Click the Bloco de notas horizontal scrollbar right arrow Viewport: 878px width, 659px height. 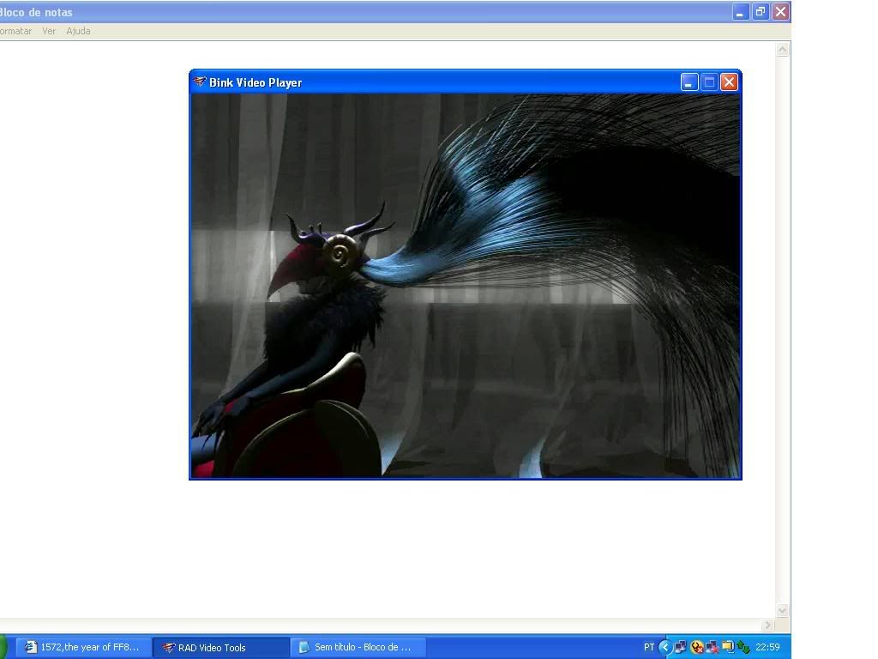pyautogui.click(x=768, y=625)
